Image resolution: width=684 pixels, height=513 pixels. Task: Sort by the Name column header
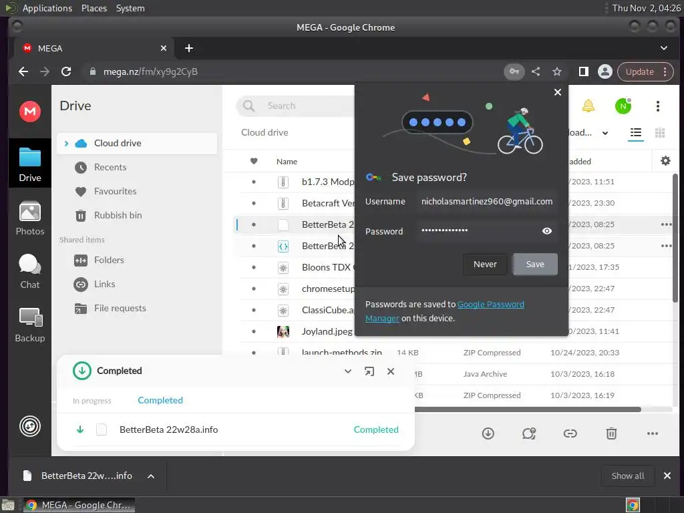pyautogui.click(x=287, y=162)
